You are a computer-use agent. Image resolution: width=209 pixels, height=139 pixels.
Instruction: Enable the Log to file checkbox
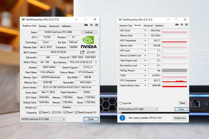[121, 103]
